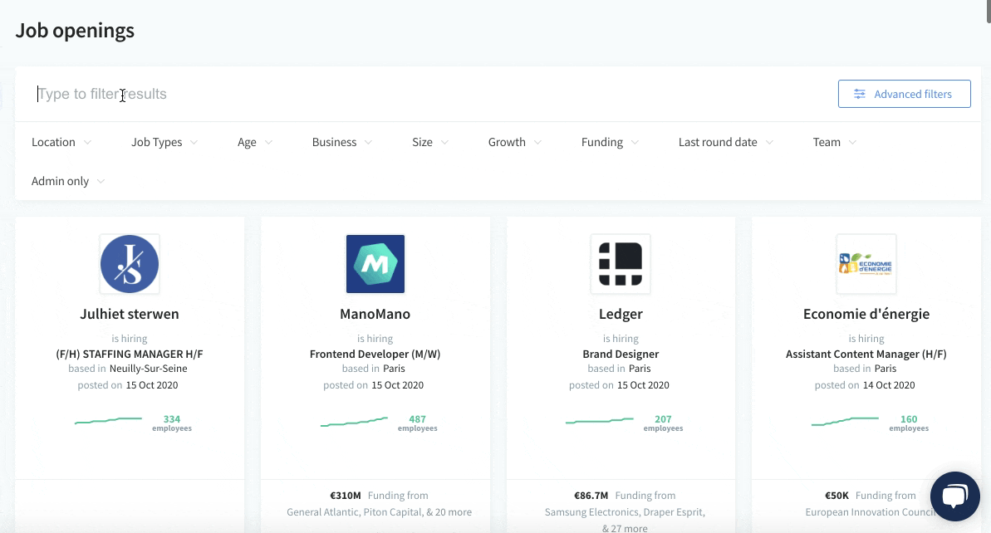Screen dimensions: 991x533
Task: Click the 487 employees growth chart
Action: click(354, 421)
